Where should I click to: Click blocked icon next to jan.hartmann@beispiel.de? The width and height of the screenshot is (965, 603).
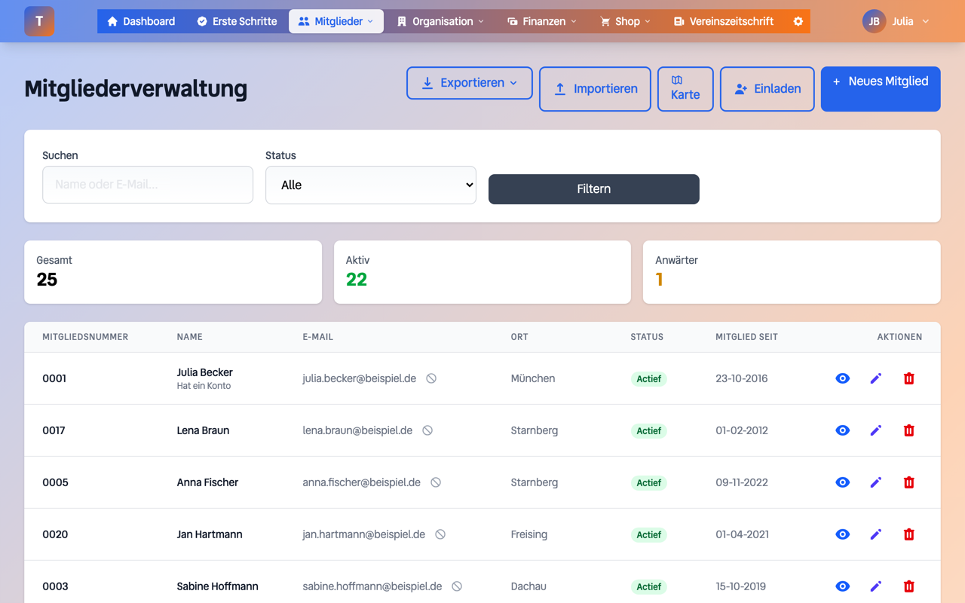click(x=440, y=534)
